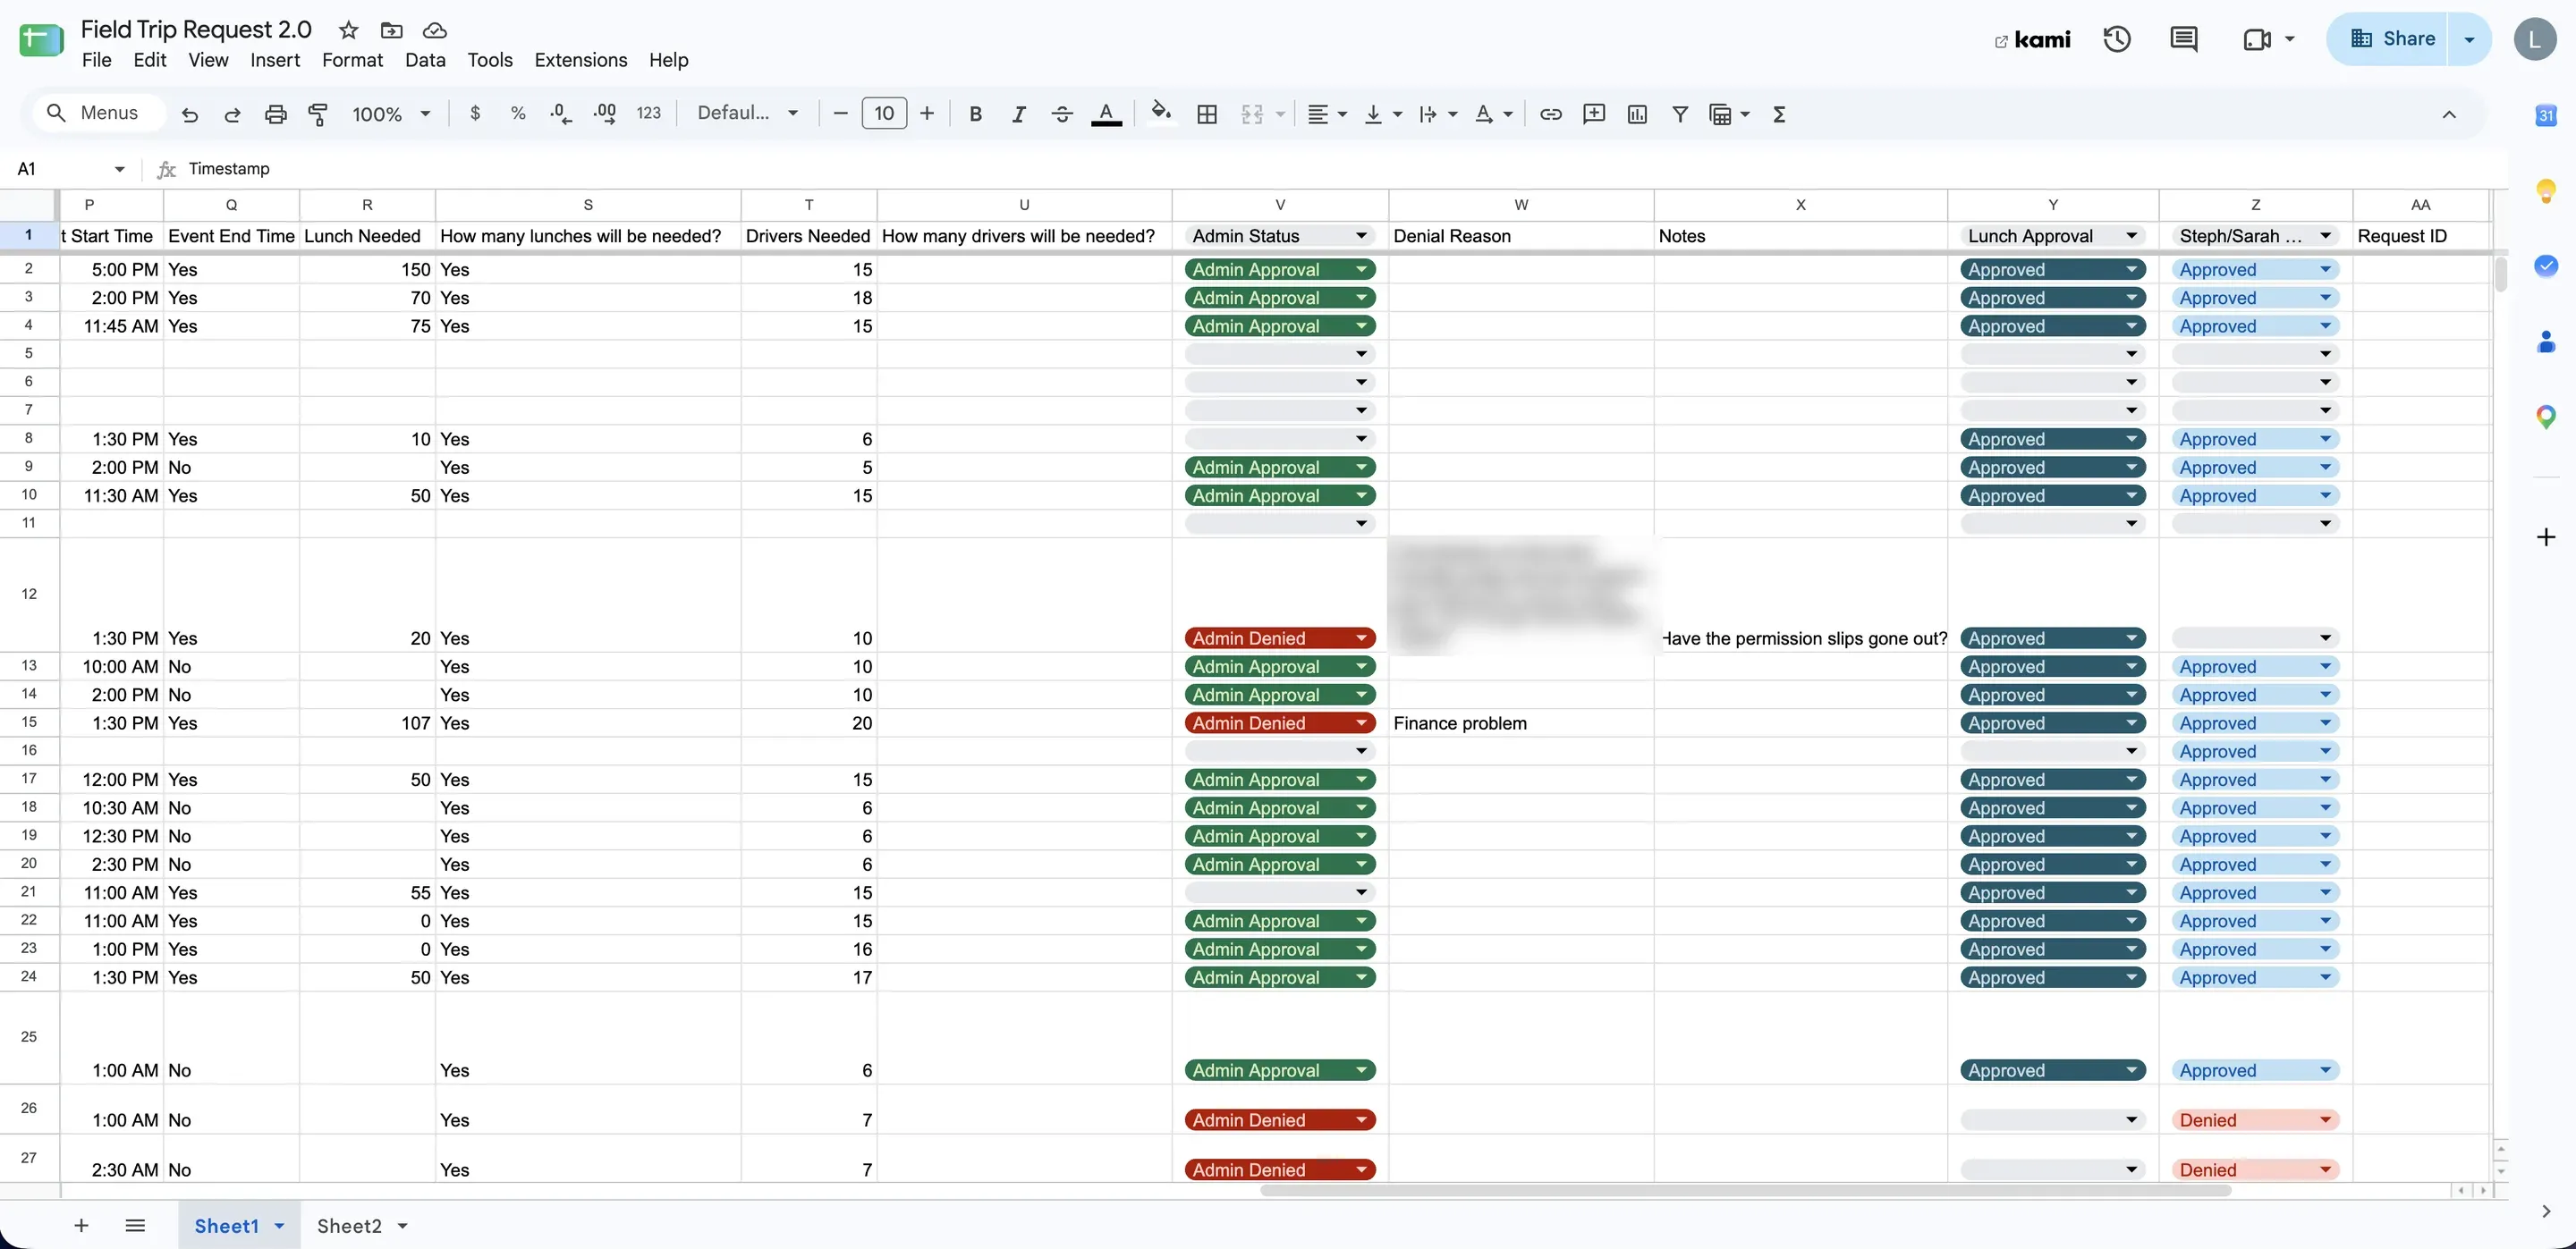Decrease decimal places icon
Viewport: 2576px width, 1249px height.
561,114
